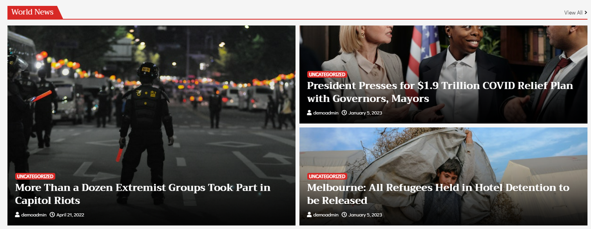Select the World News section tab
591x229 pixels.
click(33, 12)
